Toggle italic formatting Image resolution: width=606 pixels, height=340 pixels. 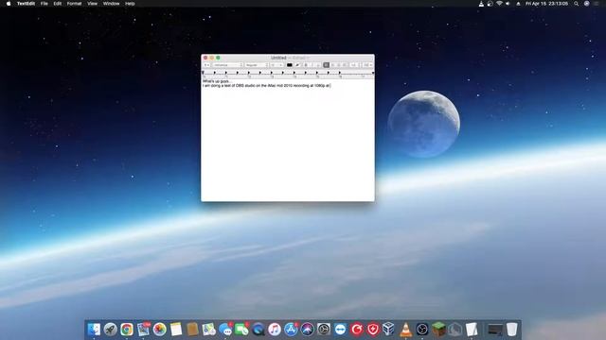pyautogui.click(x=312, y=65)
